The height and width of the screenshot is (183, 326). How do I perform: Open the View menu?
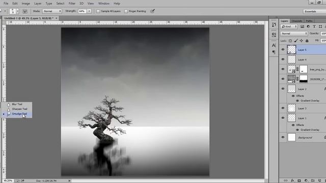tap(91, 4)
